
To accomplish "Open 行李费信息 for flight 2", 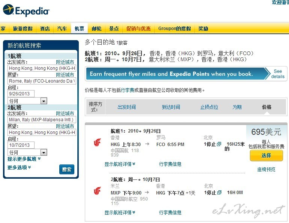I will (170, 212).
